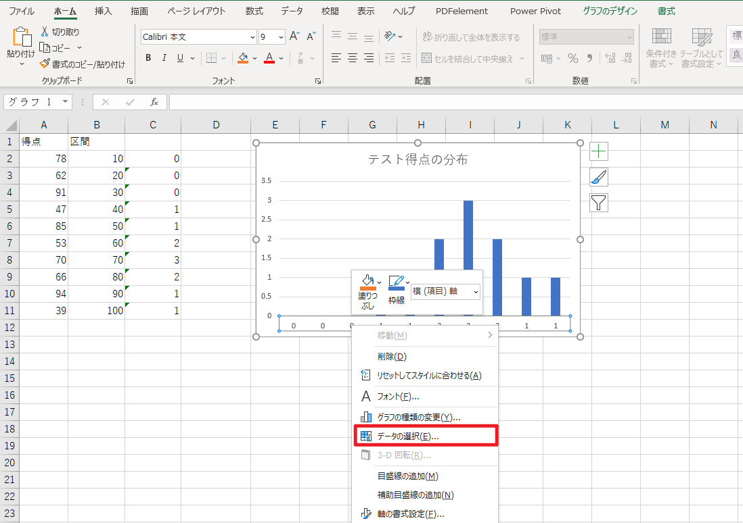Click cell A2 containing 78
Screen dimensions: 743x523
(x=43, y=159)
